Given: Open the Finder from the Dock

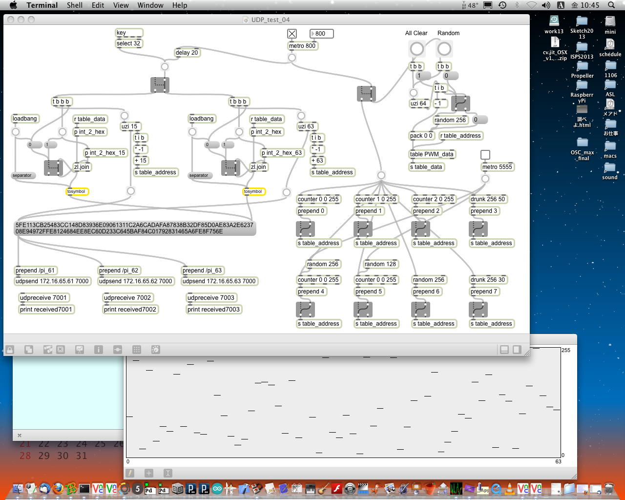Looking at the screenshot, I should [x=18, y=488].
